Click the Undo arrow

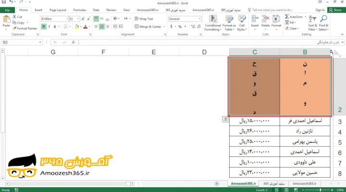point(11,2)
